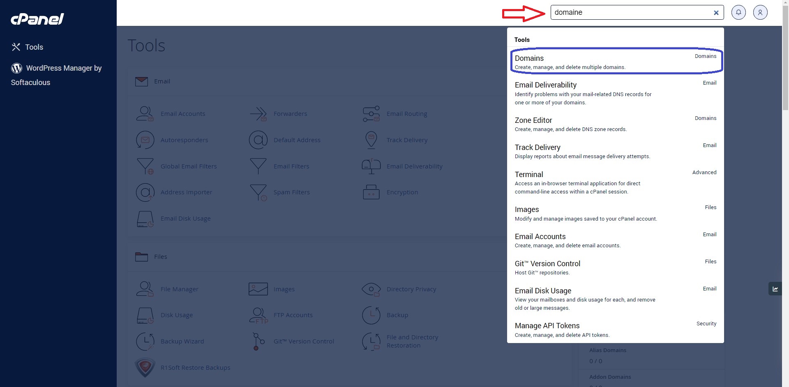Viewport: 789px width, 387px height.
Task: Select Tools in the sidebar
Action: [28, 47]
